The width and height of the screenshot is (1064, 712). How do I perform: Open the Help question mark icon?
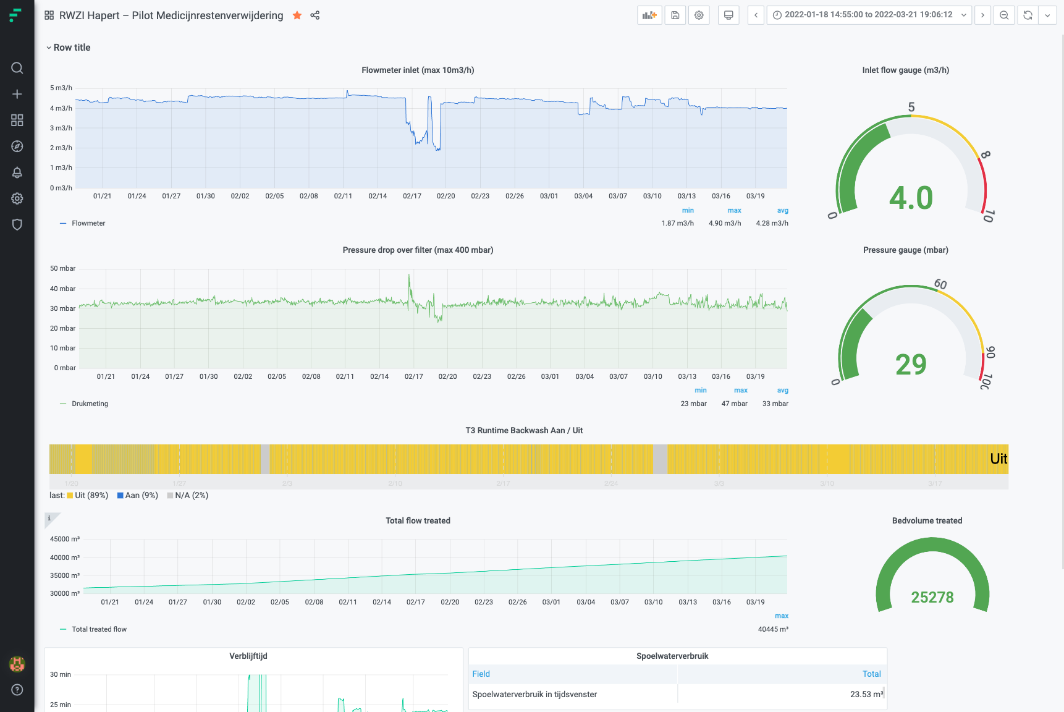coord(17,690)
